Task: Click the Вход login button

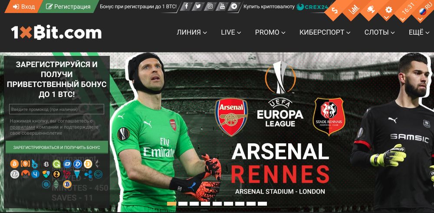Action: pos(24,6)
